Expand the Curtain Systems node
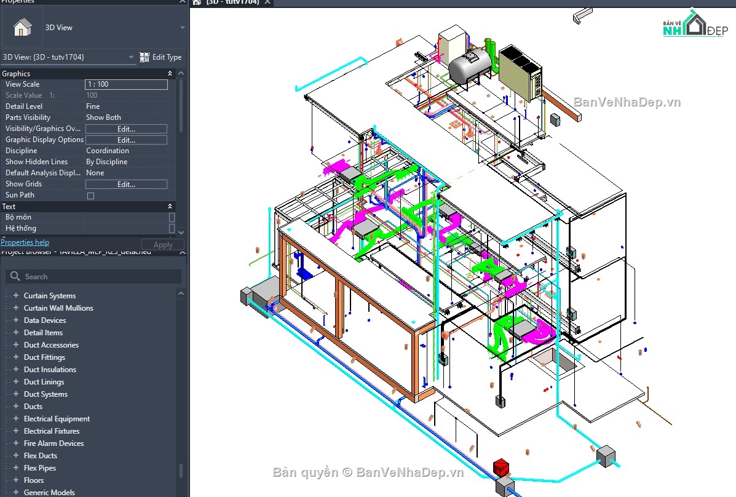The width and height of the screenshot is (736, 497). click(16, 295)
